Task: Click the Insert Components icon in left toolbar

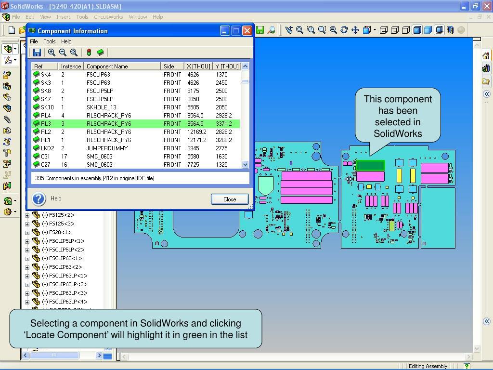Action: pos(7,75)
